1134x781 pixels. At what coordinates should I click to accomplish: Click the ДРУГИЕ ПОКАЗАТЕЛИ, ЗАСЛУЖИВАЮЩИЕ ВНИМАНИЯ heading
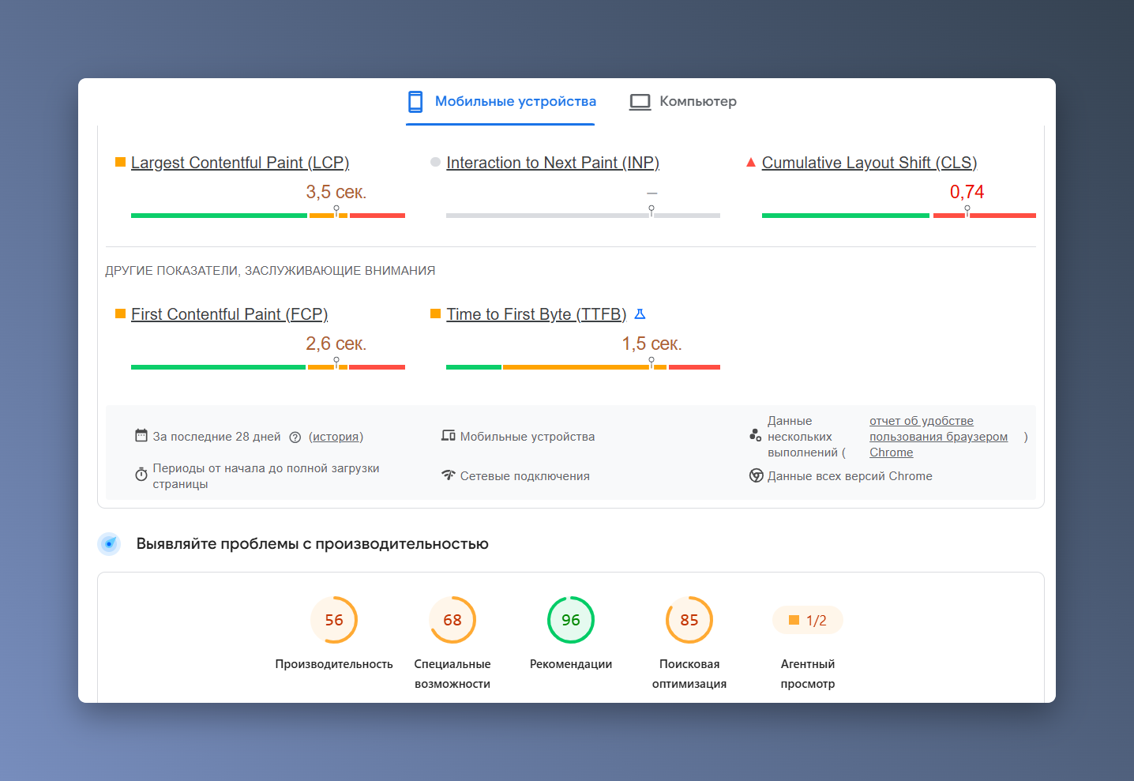pyautogui.click(x=270, y=271)
